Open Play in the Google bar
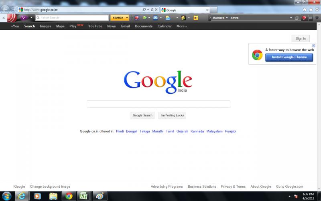 click(73, 26)
